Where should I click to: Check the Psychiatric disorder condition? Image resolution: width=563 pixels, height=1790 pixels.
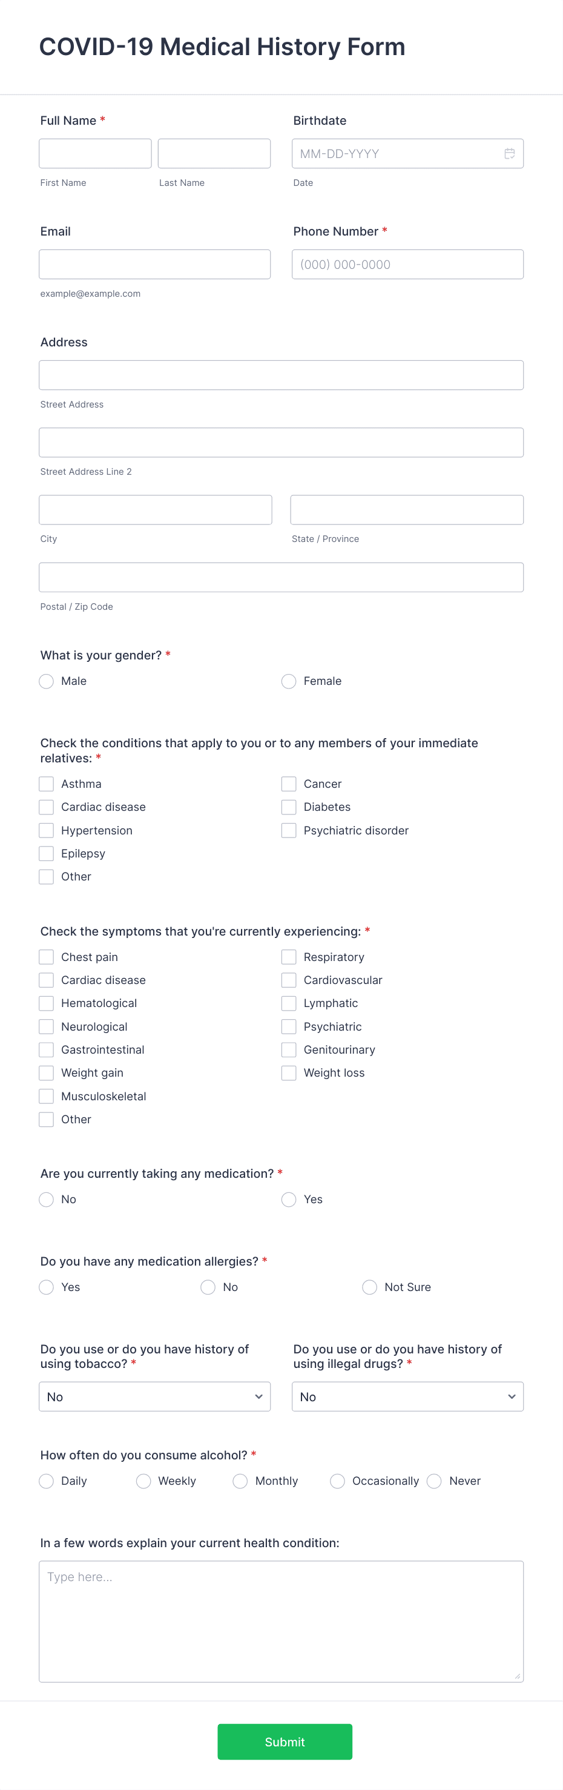[288, 830]
